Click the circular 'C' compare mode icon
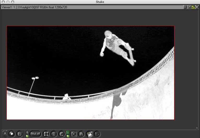Image resolution: width=200 pixels, height=138 pixels. 62,134
